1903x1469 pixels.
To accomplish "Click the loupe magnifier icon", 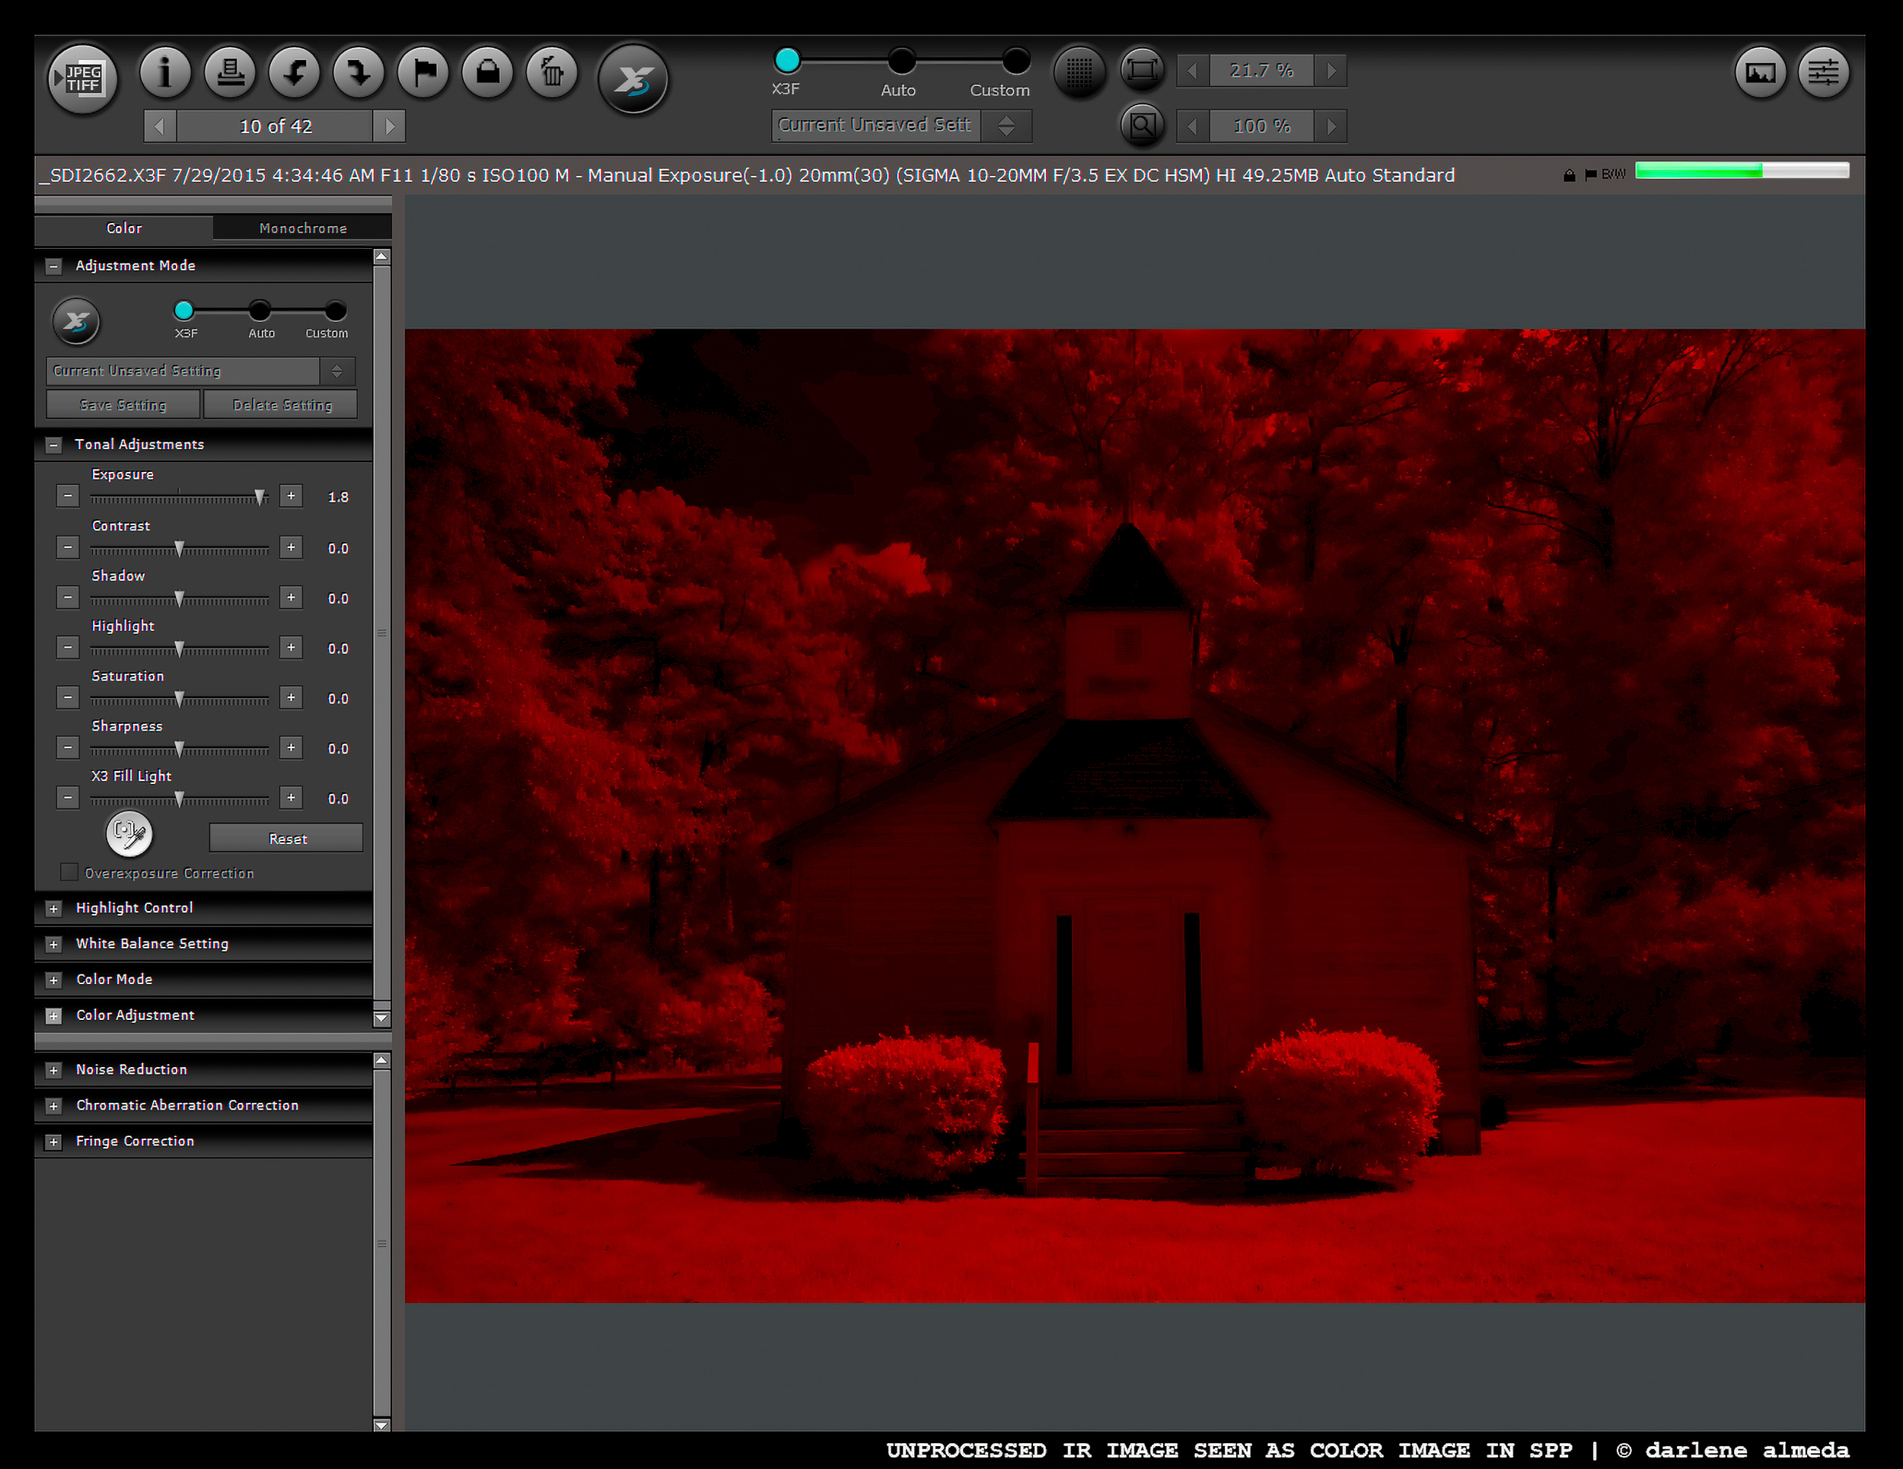I will pyautogui.click(x=1142, y=126).
